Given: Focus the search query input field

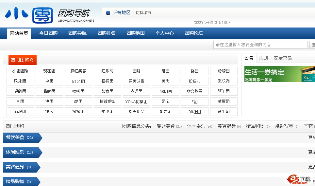Looking at the screenshot, I should 260,45.
